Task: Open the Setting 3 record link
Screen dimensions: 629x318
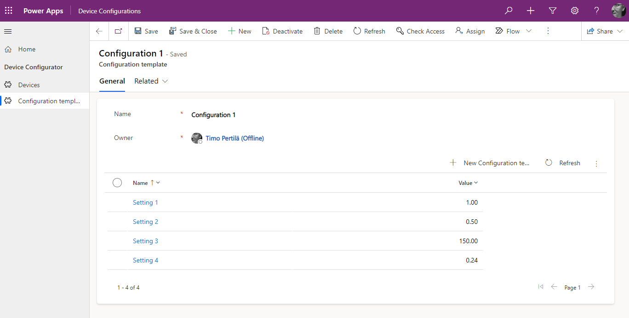Action: click(145, 241)
